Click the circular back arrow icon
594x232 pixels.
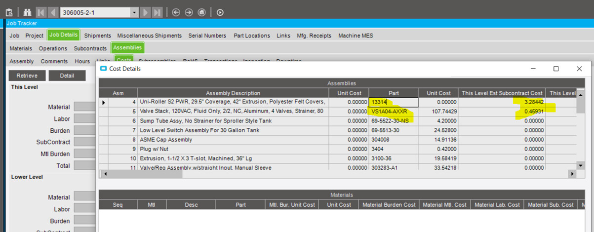(x=176, y=12)
